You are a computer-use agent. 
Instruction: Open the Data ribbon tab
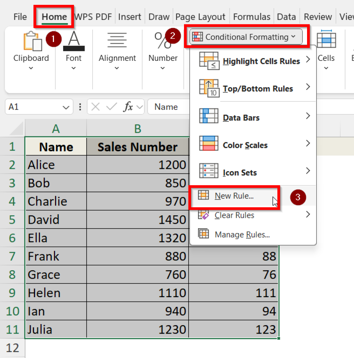[x=286, y=16]
